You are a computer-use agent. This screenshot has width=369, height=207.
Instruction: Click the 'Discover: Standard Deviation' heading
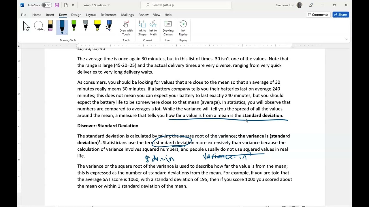tap(108, 126)
